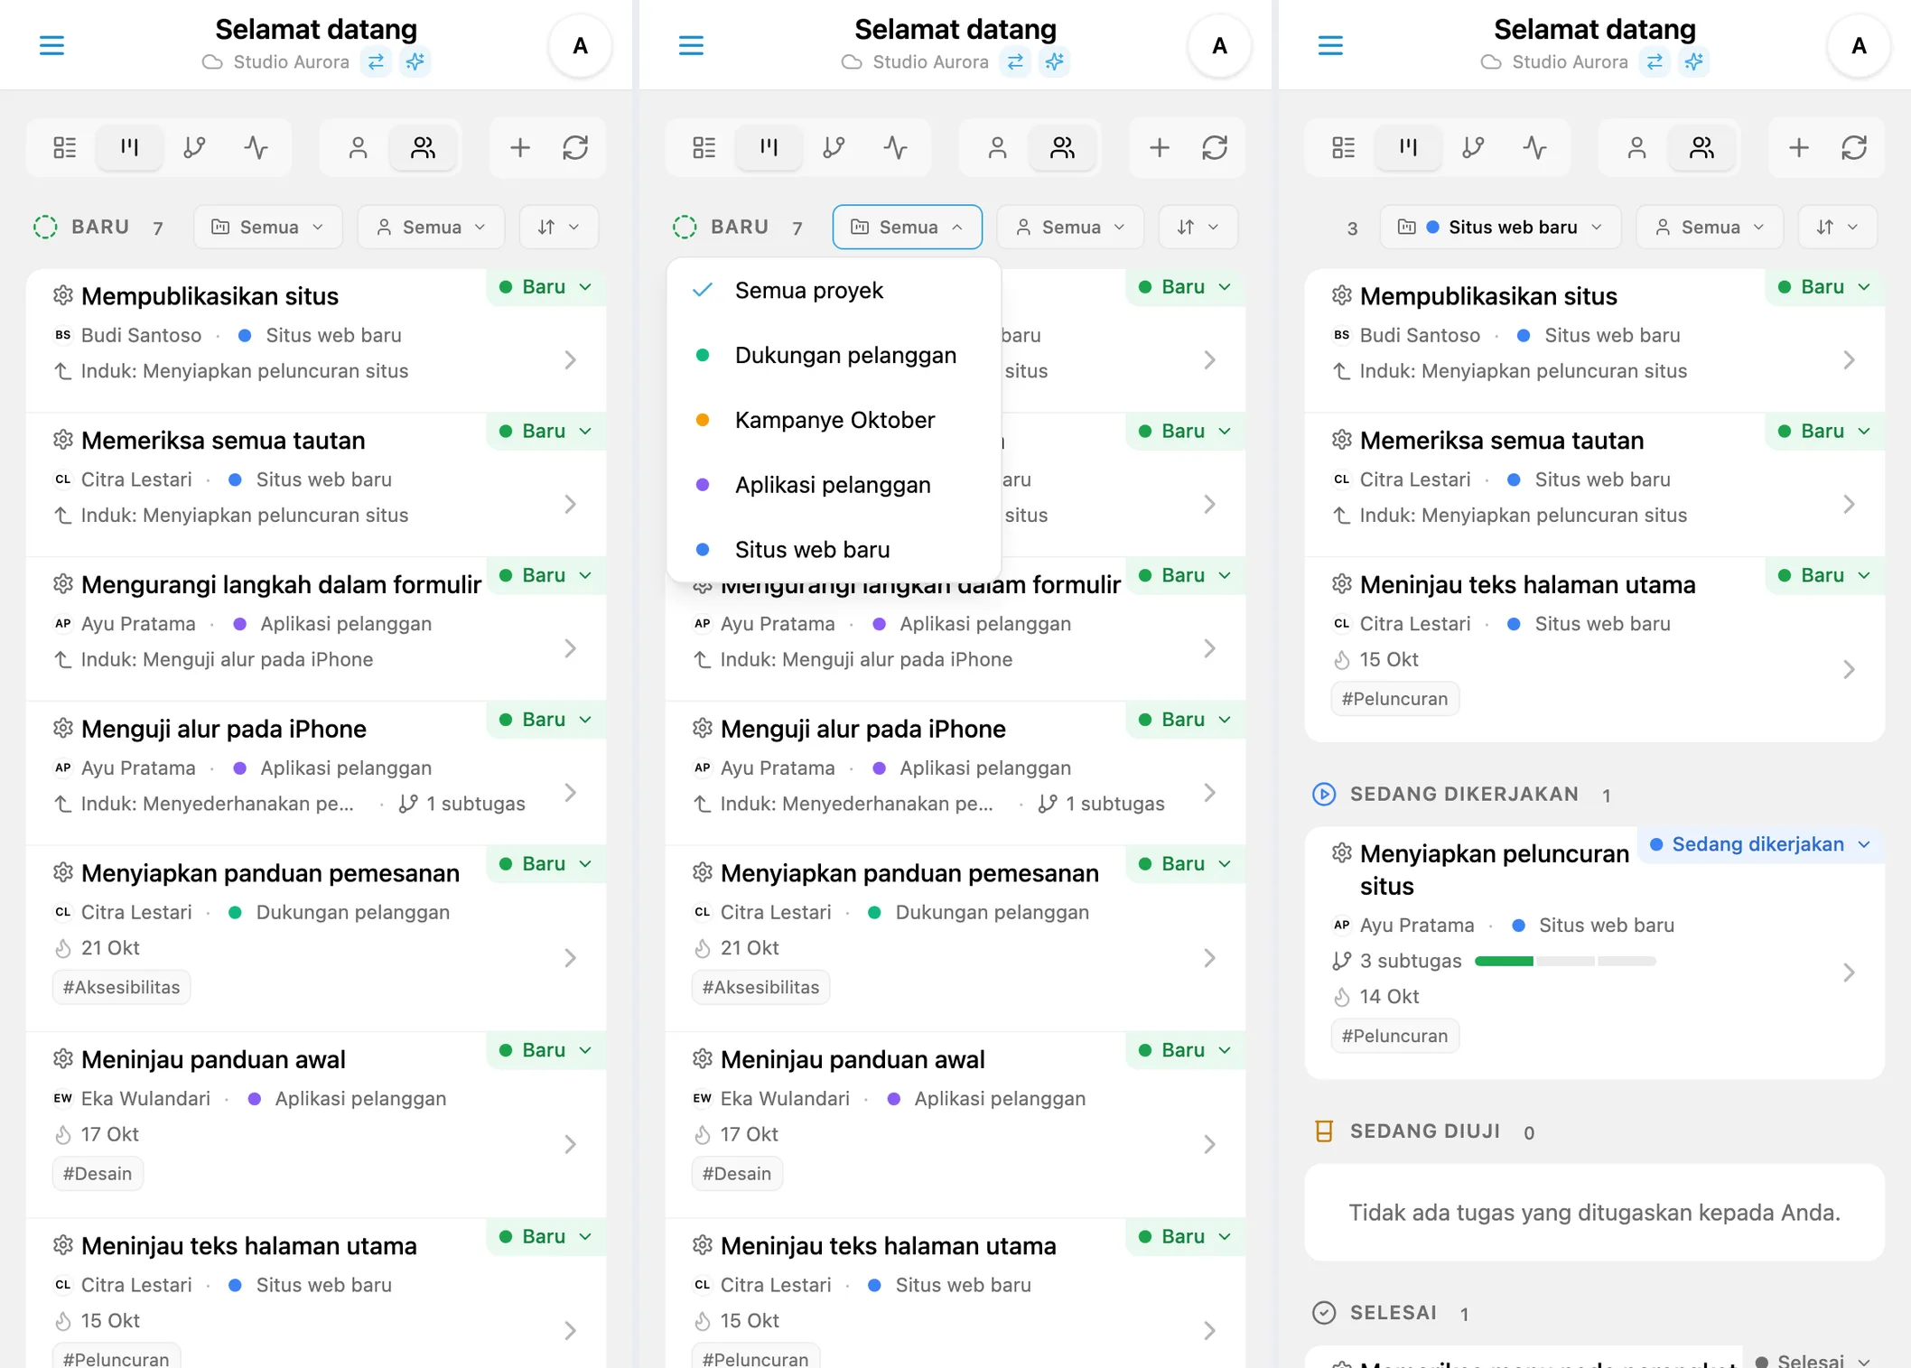Refresh task list in middle panel
The image size is (1911, 1368).
pyautogui.click(x=1215, y=147)
